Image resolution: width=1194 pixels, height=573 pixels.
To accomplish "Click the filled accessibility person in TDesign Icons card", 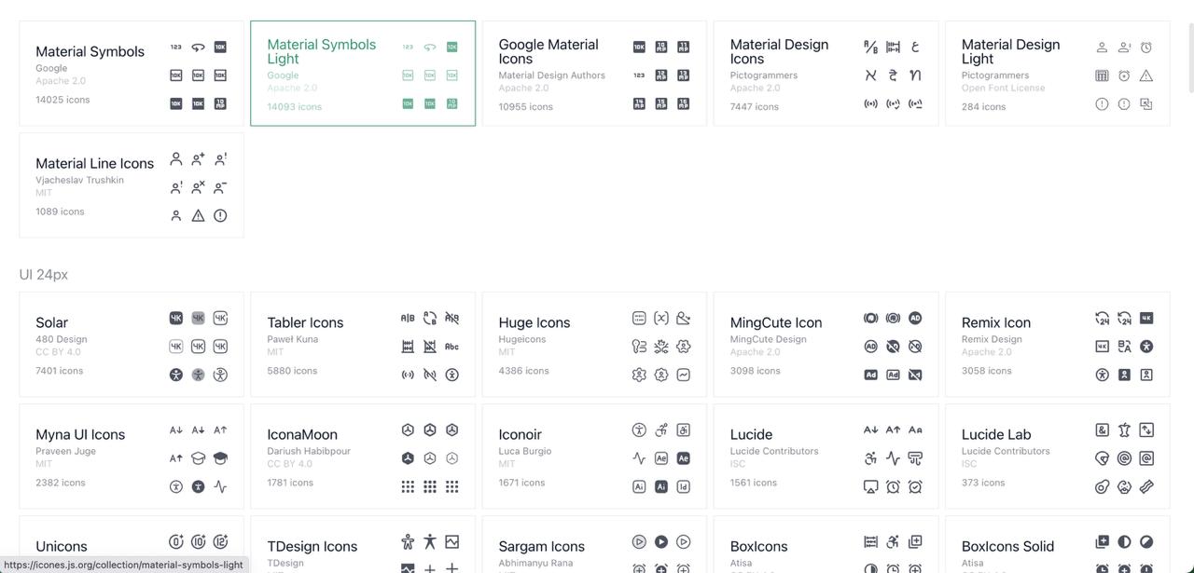I will click(x=429, y=541).
